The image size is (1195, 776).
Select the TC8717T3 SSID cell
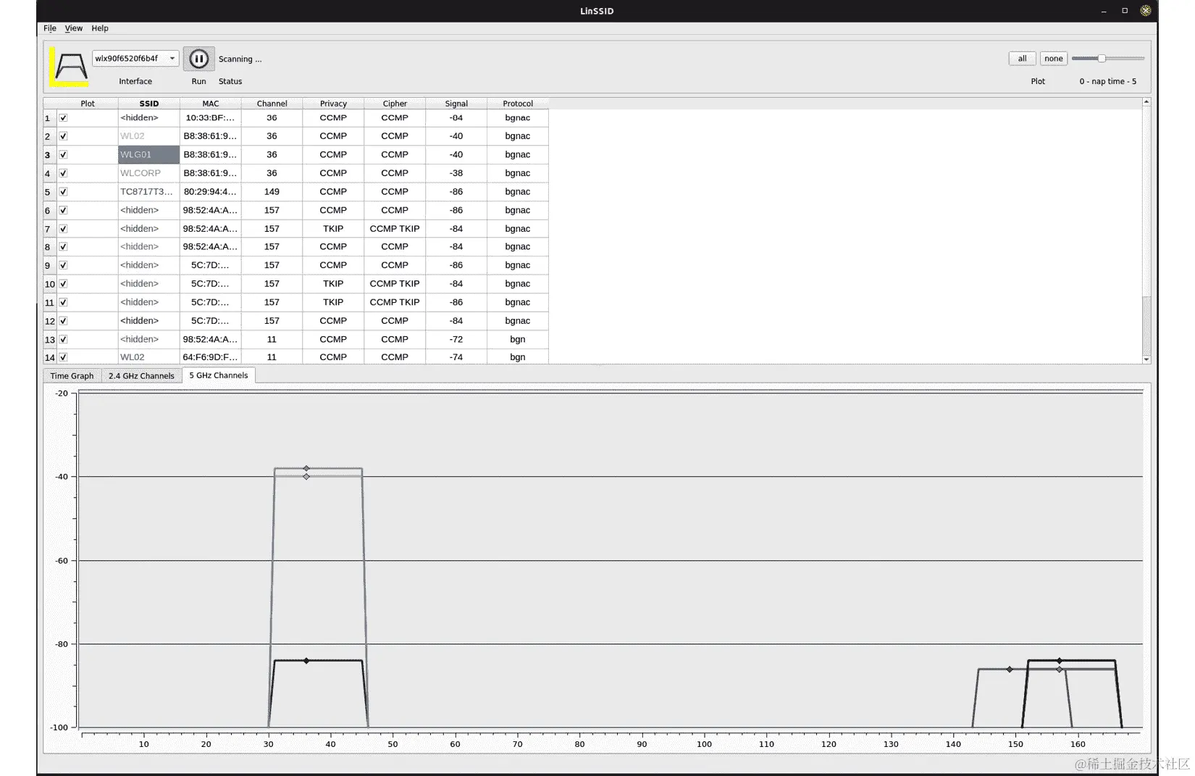coord(149,192)
